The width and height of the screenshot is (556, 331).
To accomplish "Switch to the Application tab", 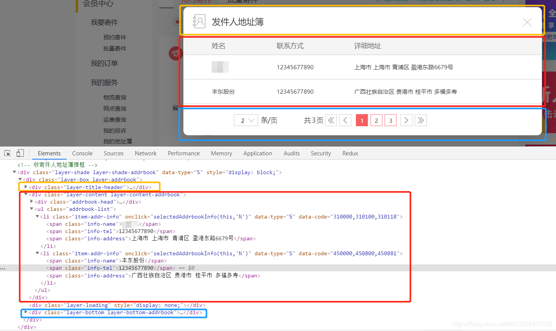I will [258, 153].
